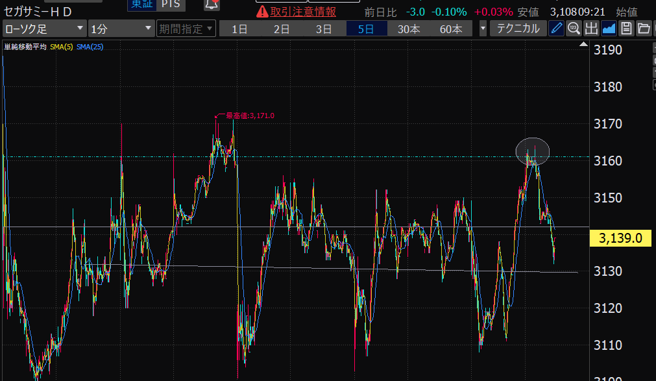Click the alert bell icon
Screen dimensions: 656x381
pyautogui.click(x=212, y=5)
